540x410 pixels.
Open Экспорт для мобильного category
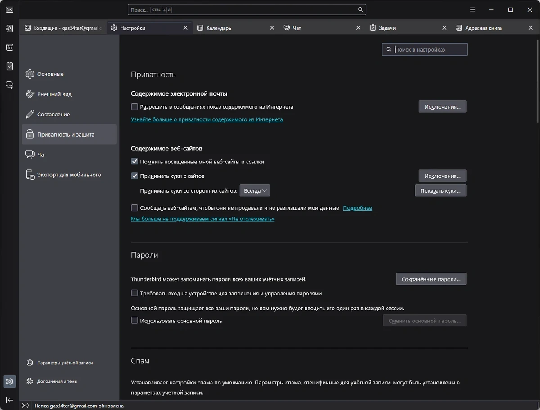[x=69, y=175]
